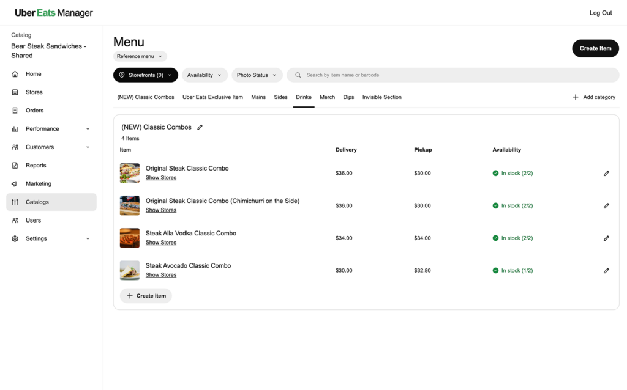This screenshot has height=390, width=627.
Task: Click Show Stores under Steak Avocado Classic Combo
Action: 161,275
